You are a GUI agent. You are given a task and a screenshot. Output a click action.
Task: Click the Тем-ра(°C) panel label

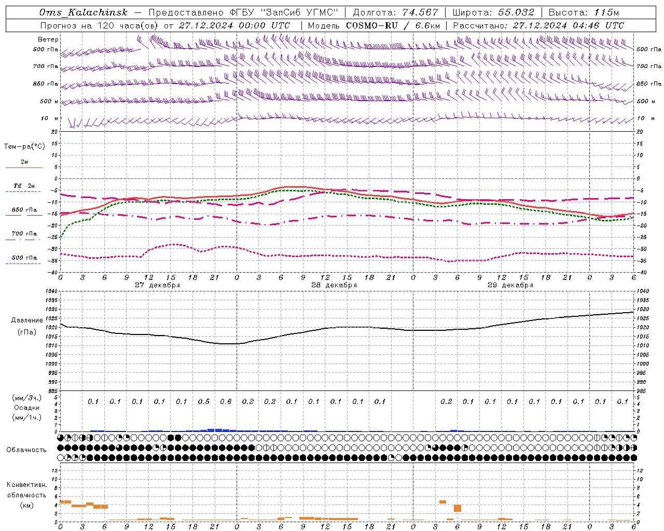pos(24,147)
